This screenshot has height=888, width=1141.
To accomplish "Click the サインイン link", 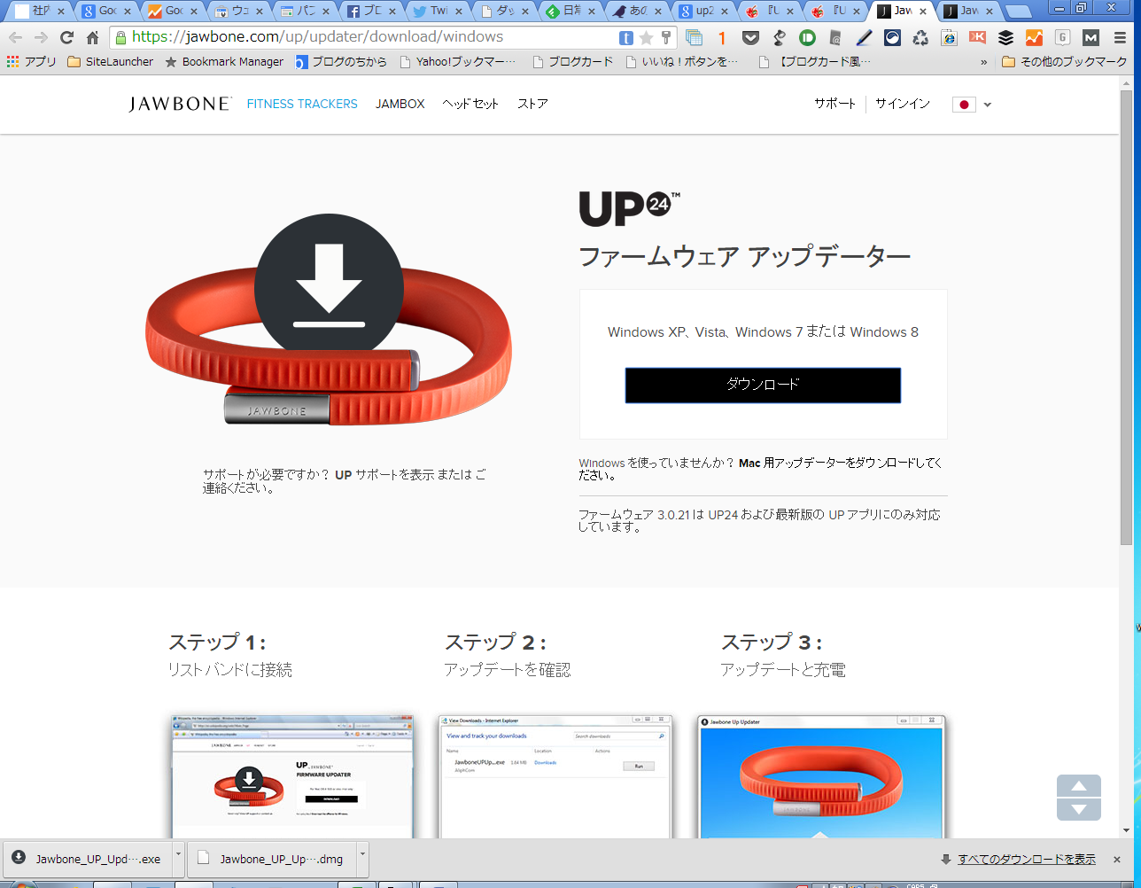I will coord(902,104).
